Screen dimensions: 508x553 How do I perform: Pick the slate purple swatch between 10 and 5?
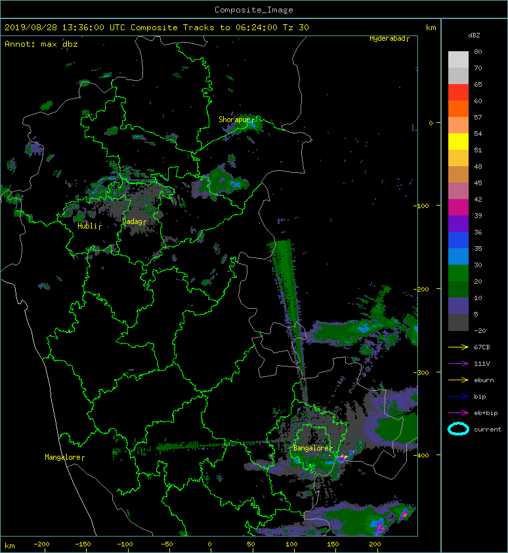[458, 306]
